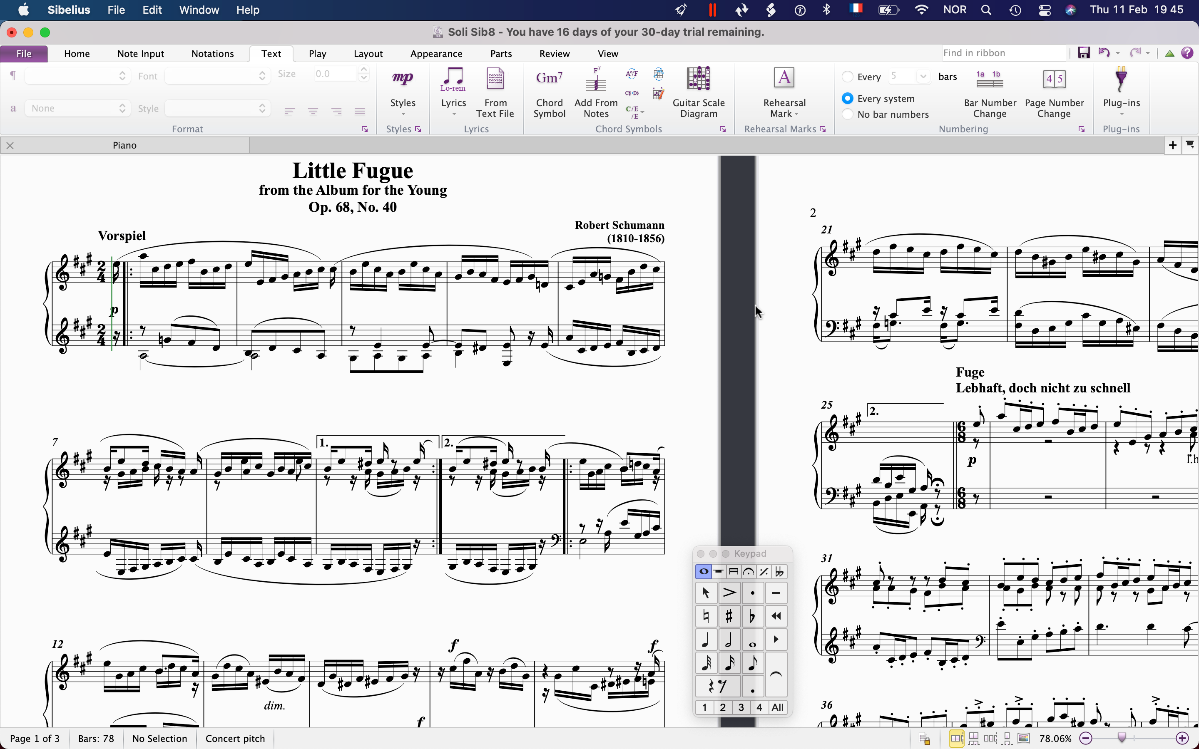Viewport: 1199px width, 749px height.
Task: Zoom out with the minus button
Action: point(1086,739)
